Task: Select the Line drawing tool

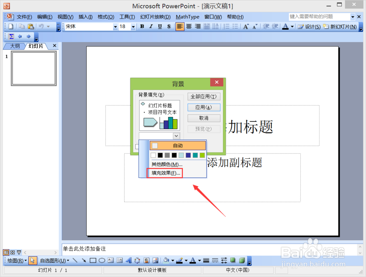Action: click(x=75, y=261)
